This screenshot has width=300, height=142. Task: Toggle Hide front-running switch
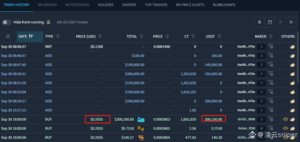point(7,22)
